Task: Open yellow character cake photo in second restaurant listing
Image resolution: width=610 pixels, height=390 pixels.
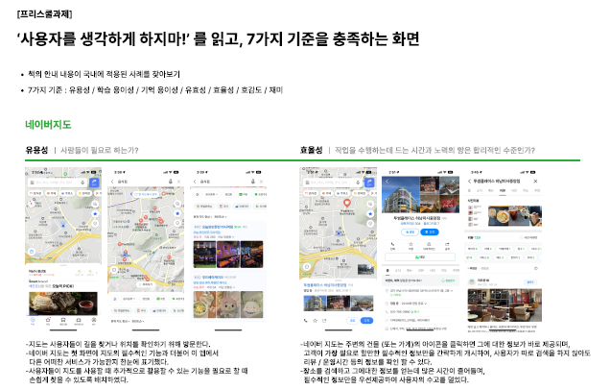Action: (204, 305)
